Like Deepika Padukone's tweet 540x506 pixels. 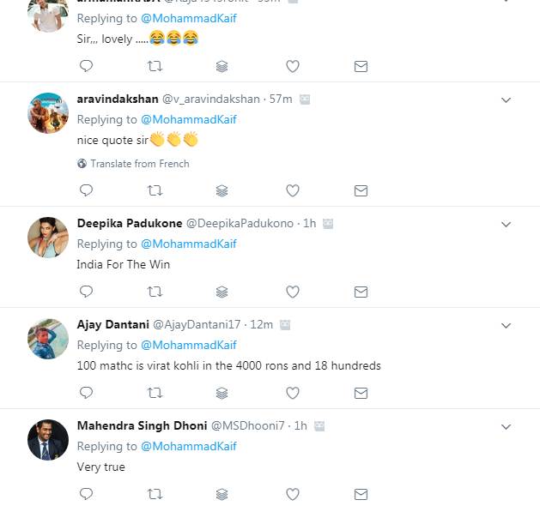click(x=292, y=292)
